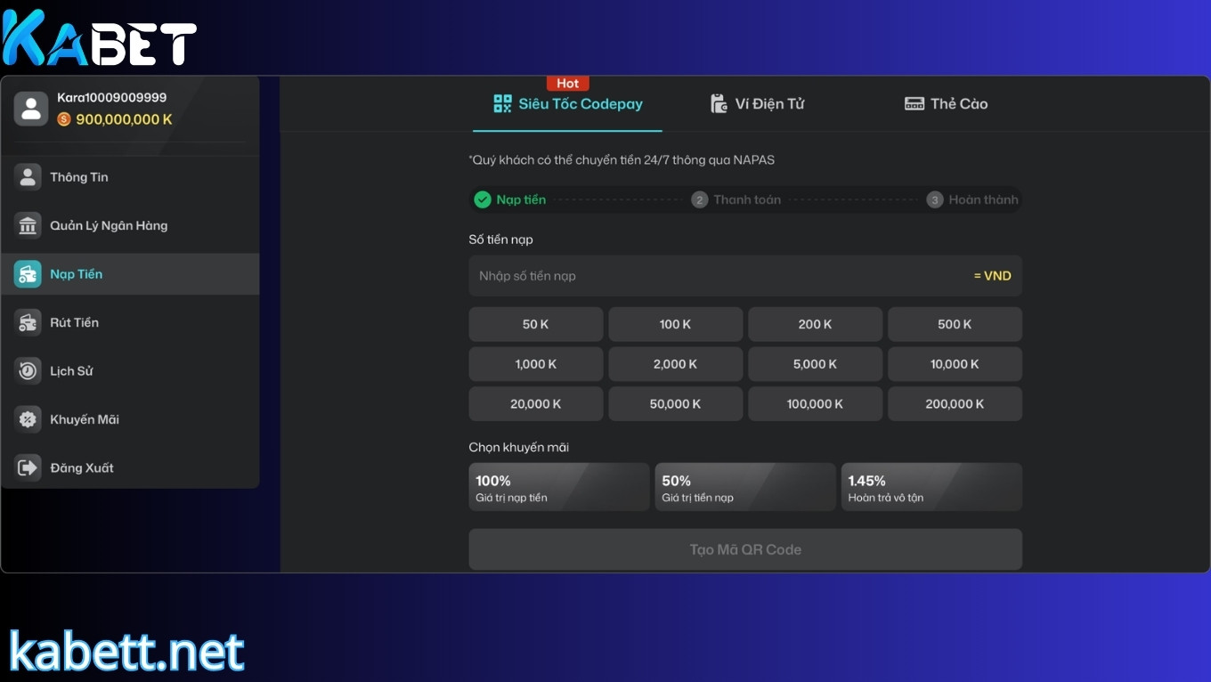Select the 500 K deposit amount
1211x682 pixels.
point(955,325)
